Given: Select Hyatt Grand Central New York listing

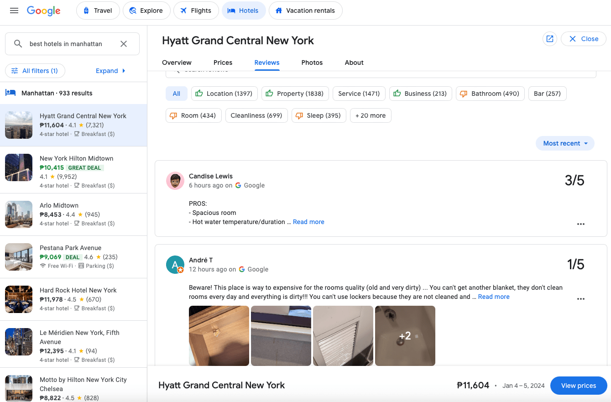Looking at the screenshot, I should (73, 125).
